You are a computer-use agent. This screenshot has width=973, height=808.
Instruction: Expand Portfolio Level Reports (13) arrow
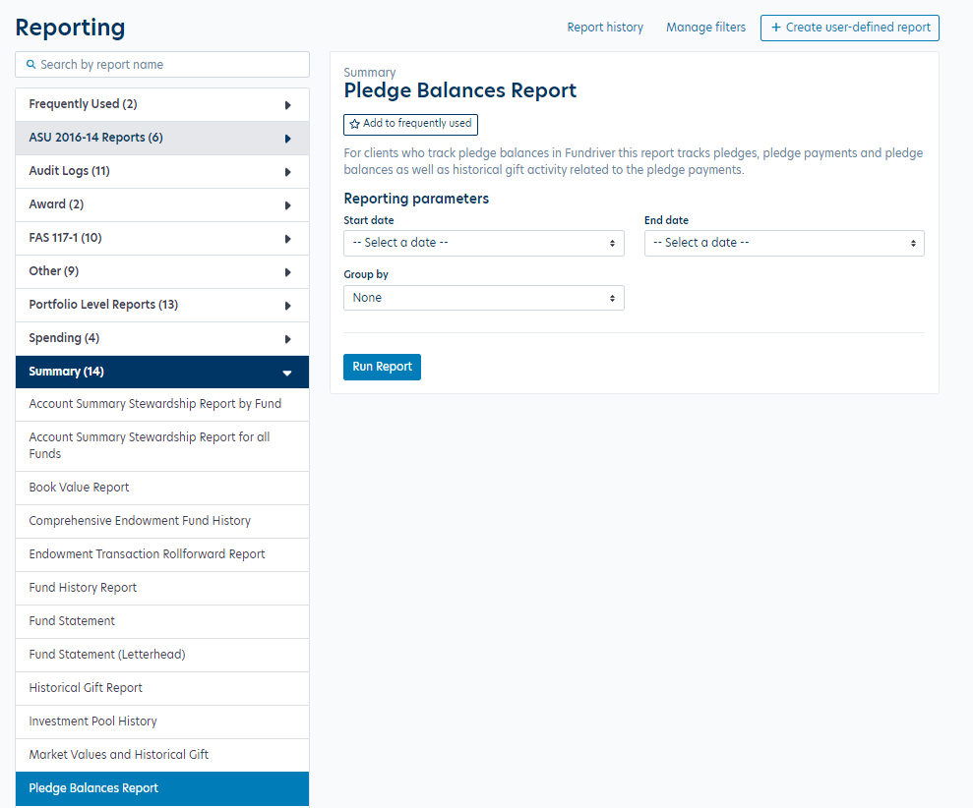click(288, 307)
